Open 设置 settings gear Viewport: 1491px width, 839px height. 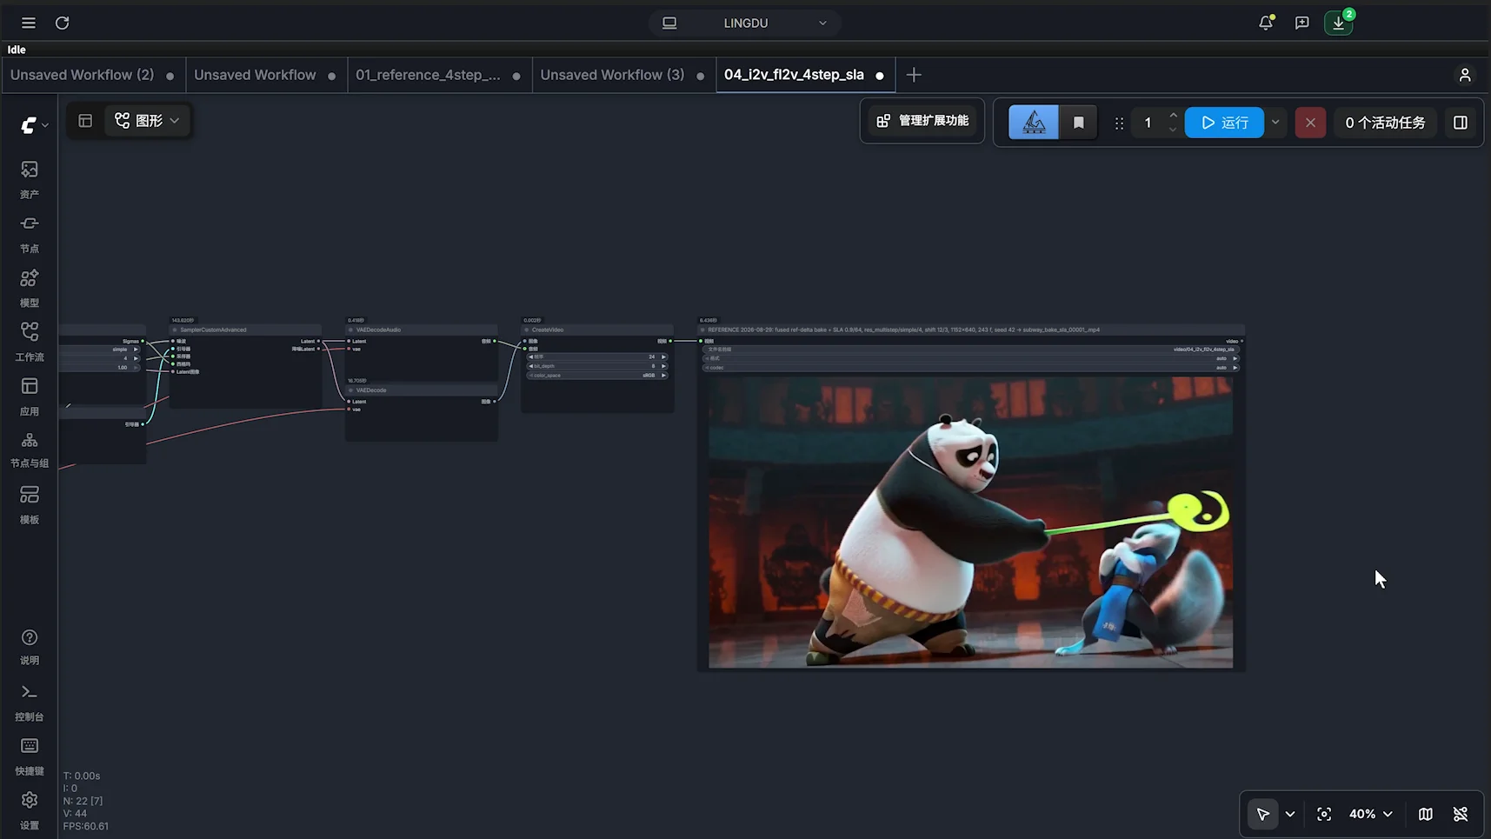(30, 809)
